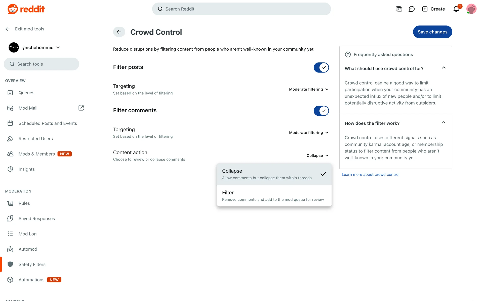The image size is (483, 301).
Task: Turn off the Filter comments toggle
Action: (321, 111)
